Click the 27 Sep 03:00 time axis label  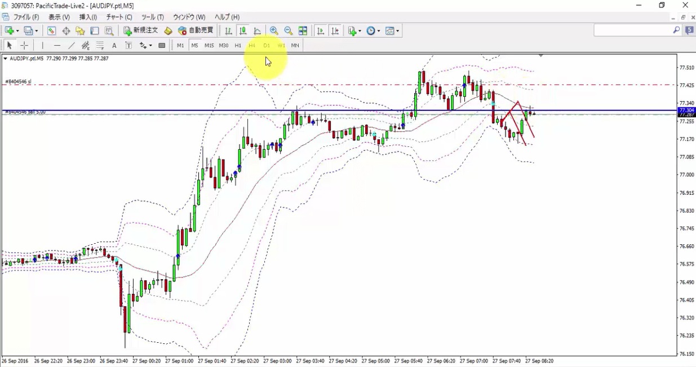point(278,360)
